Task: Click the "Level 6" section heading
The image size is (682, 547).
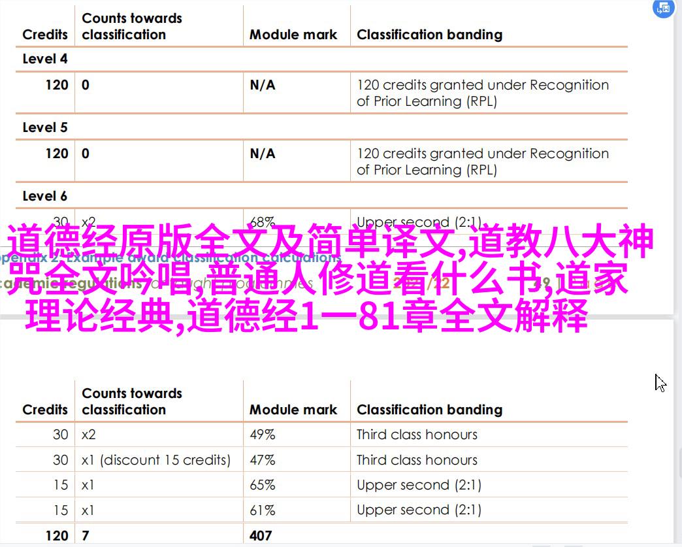Action: pyautogui.click(x=45, y=196)
